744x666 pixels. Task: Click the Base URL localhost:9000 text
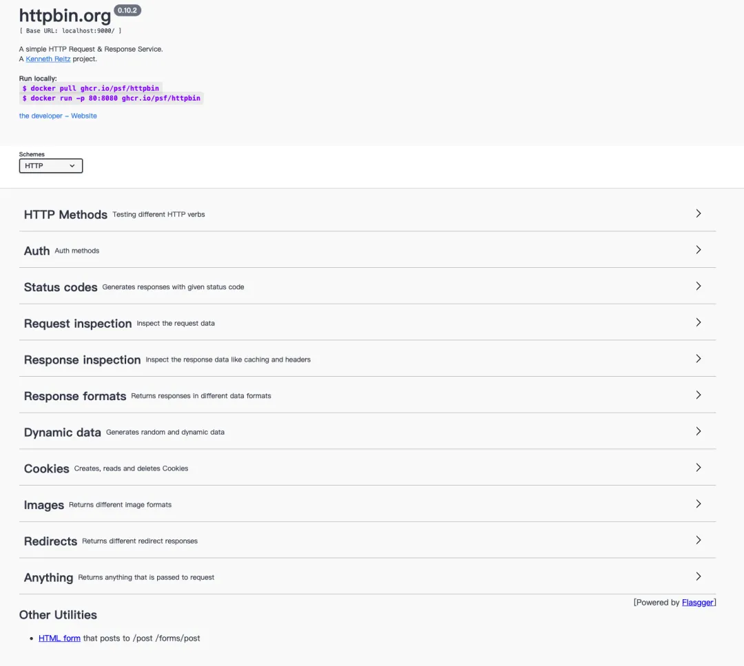(x=70, y=31)
